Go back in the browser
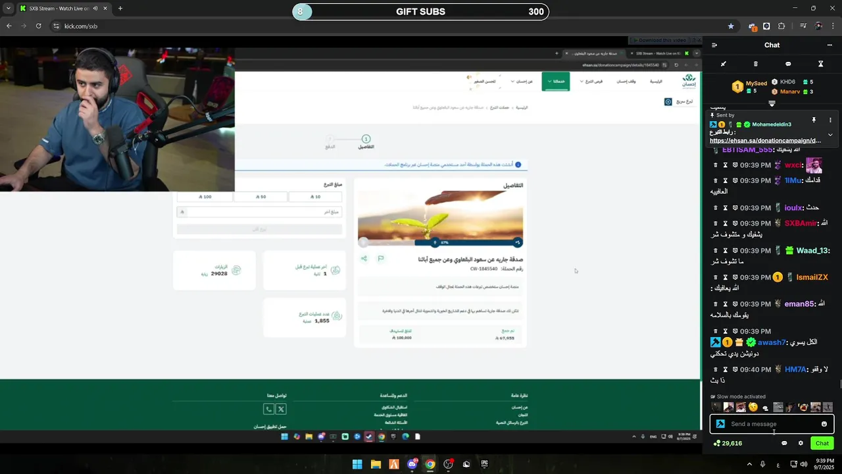 coord(9,26)
